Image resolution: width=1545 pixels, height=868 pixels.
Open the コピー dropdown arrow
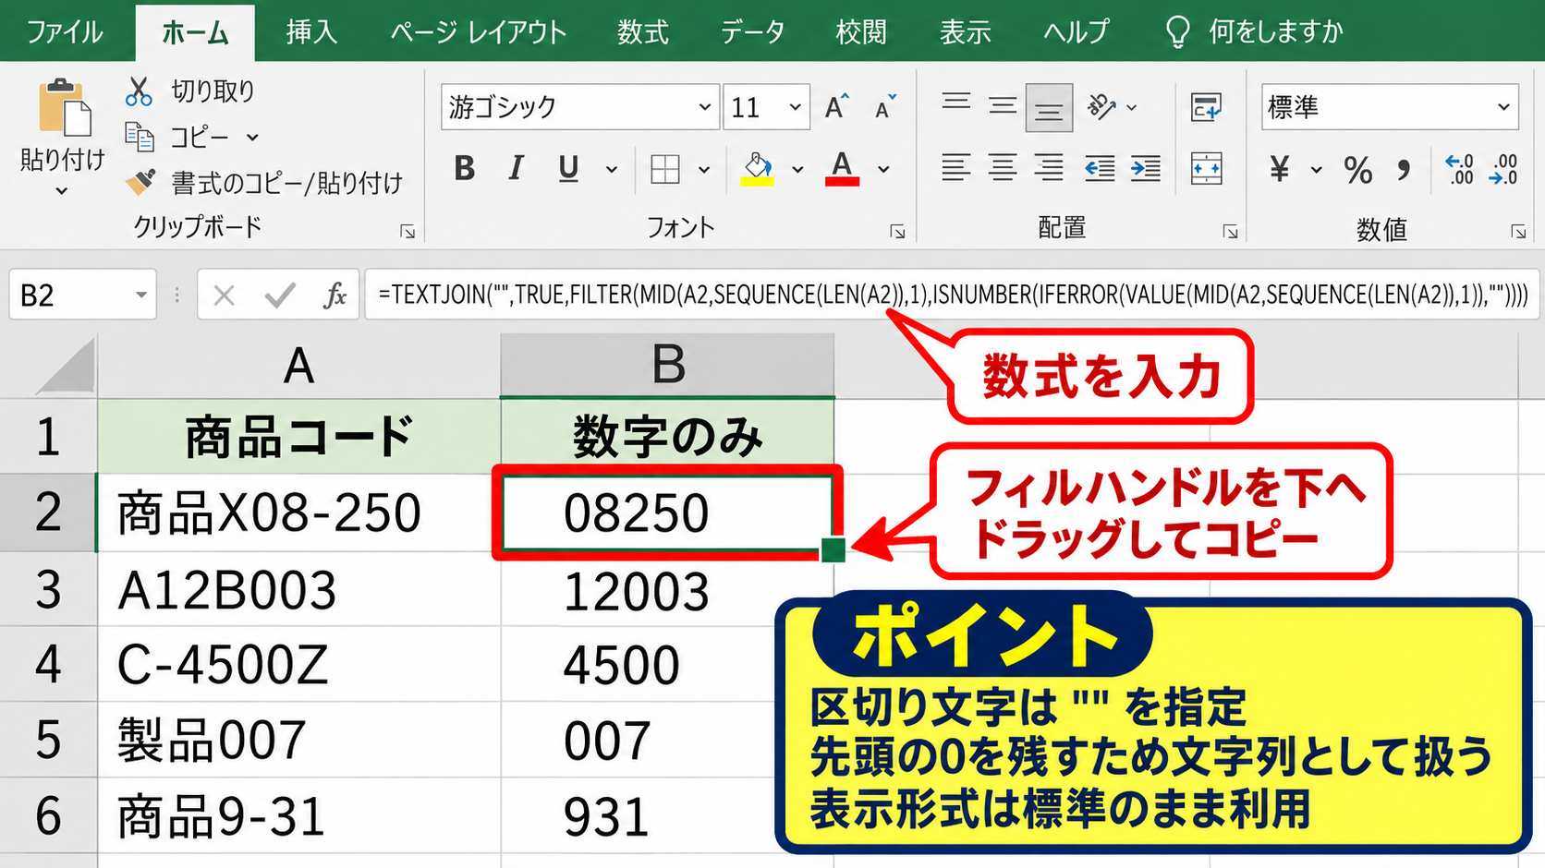tap(252, 138)
